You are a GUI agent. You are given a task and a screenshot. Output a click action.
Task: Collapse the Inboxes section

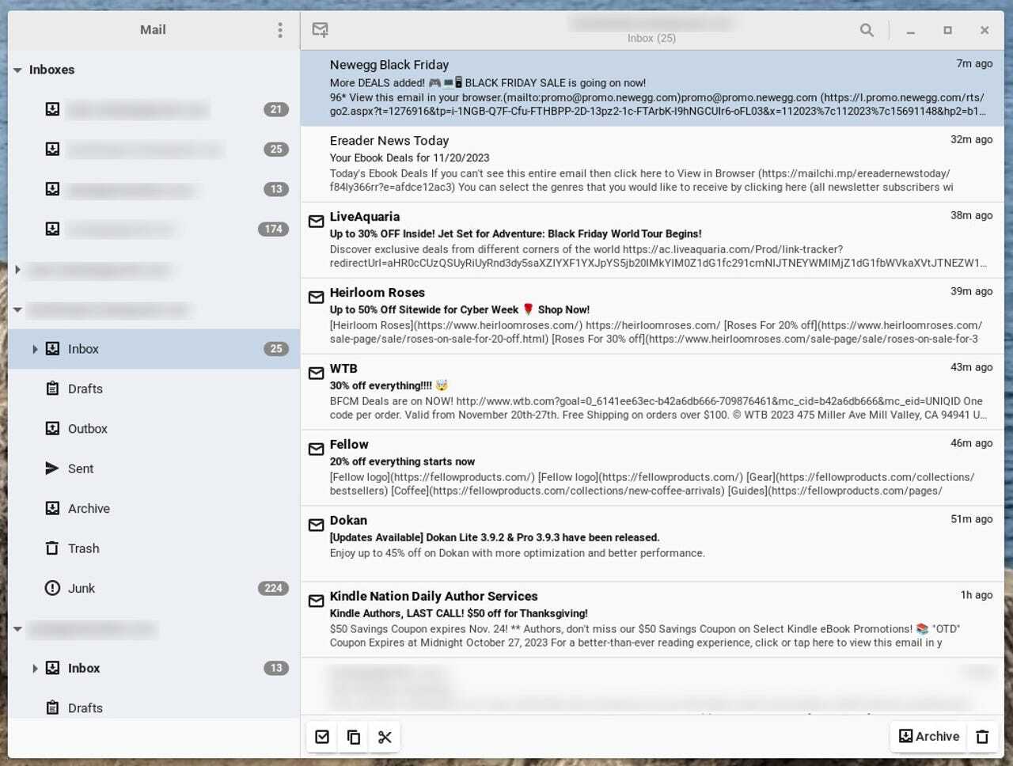(17, 70)
